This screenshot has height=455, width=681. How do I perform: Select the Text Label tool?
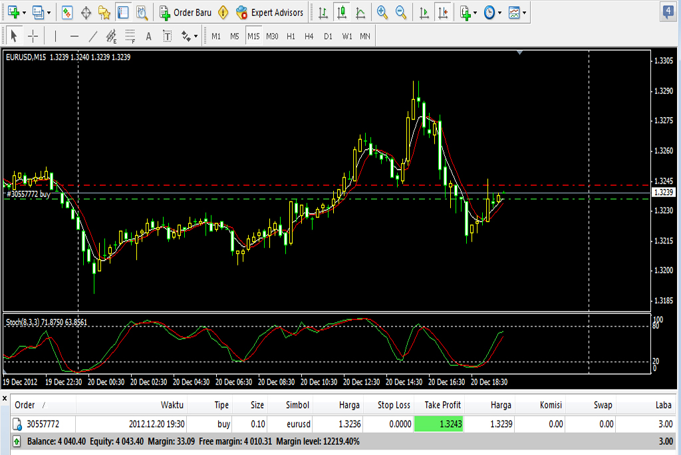click(167, 36)
